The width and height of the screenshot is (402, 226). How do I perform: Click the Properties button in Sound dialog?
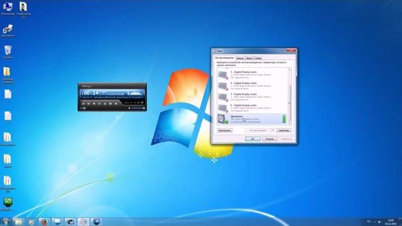(283, 131)
